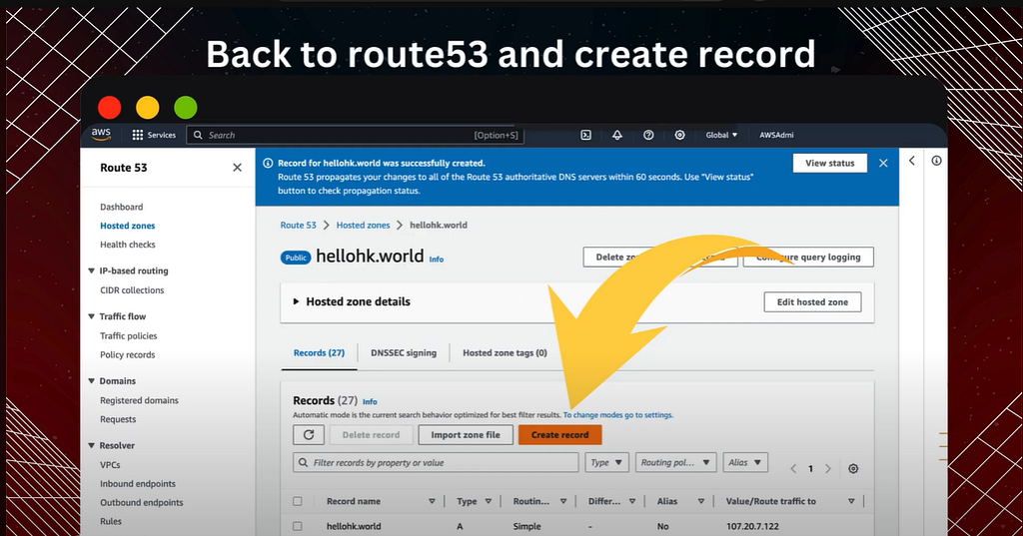Screen dimensions: 1023x536
Task: Close the Route 53 navigation pane
Action: click(238, 168)
